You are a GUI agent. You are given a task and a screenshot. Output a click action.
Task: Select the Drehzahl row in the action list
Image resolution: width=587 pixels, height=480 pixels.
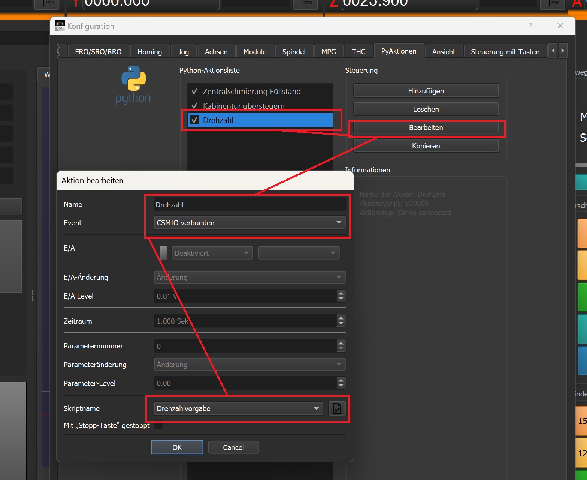[260, 120]
